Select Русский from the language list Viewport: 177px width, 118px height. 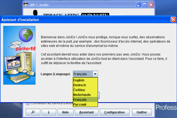click(x=85, y=104)
